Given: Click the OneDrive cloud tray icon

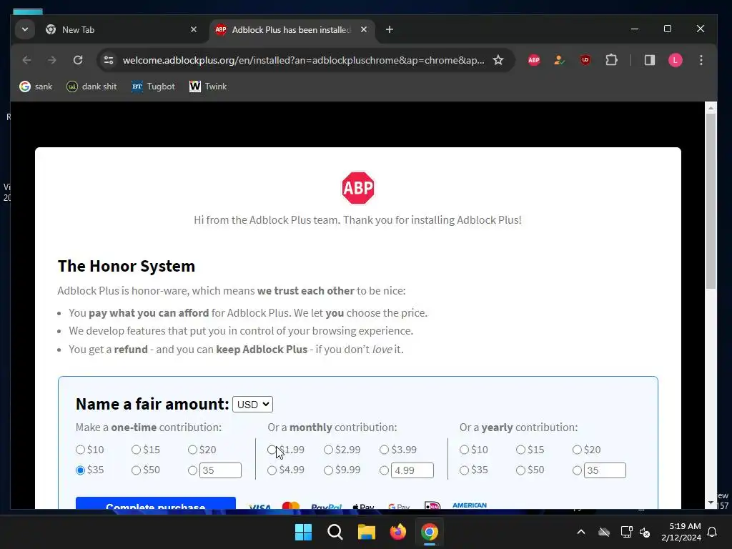Looking at the screenshot, I should (x=604, y=532).
